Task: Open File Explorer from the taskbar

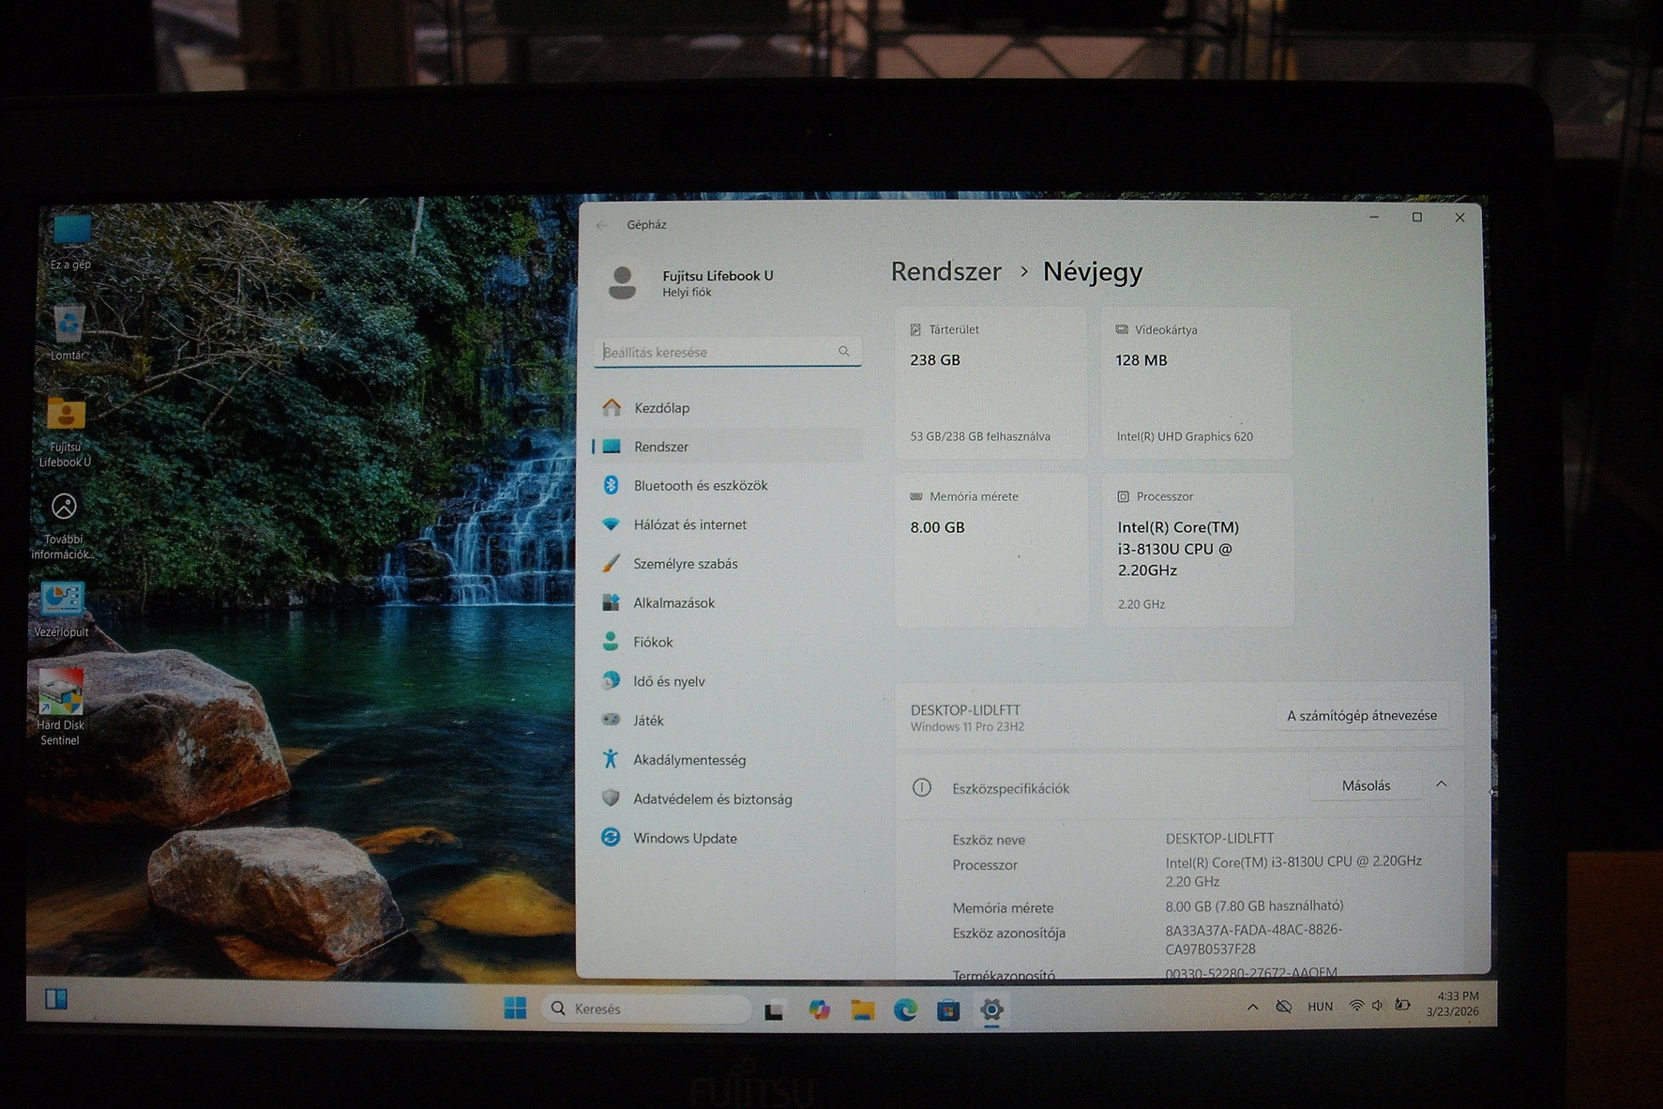Action: coord(862,1010)
